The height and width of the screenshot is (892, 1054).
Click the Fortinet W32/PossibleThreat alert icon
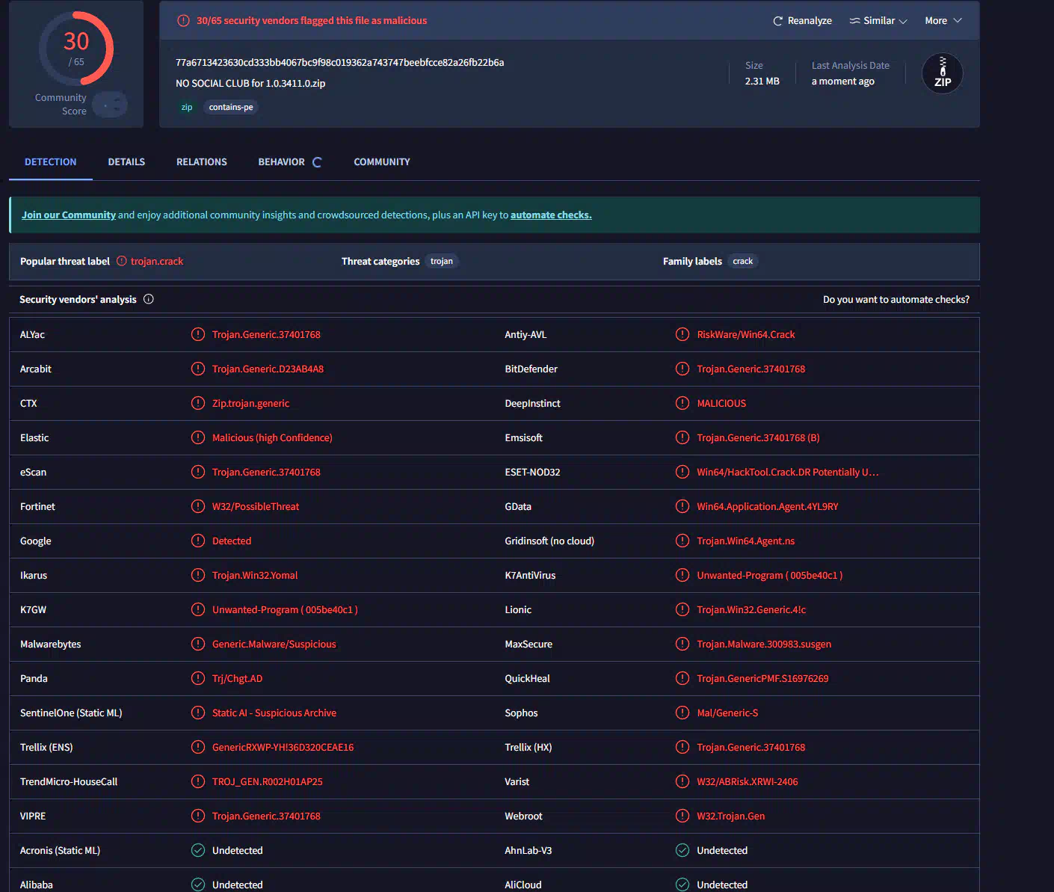[198, 506]
